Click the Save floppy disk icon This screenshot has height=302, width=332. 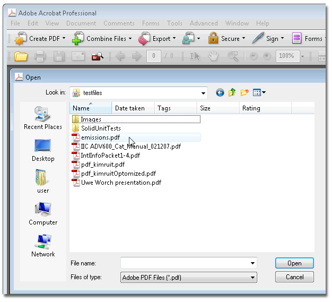point(59,56)
